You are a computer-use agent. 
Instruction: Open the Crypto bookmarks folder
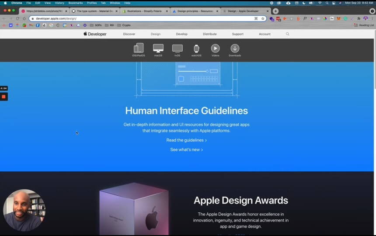[124, 25]
